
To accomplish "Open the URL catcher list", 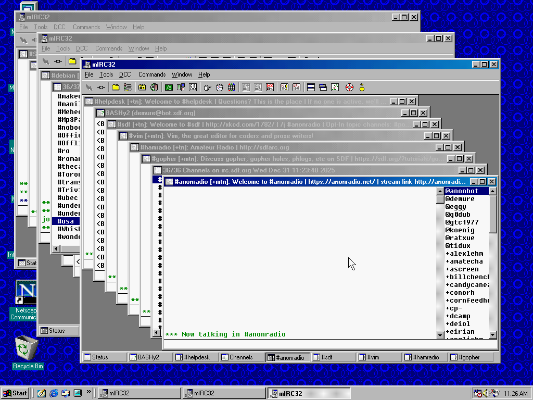I will [297, 87].
